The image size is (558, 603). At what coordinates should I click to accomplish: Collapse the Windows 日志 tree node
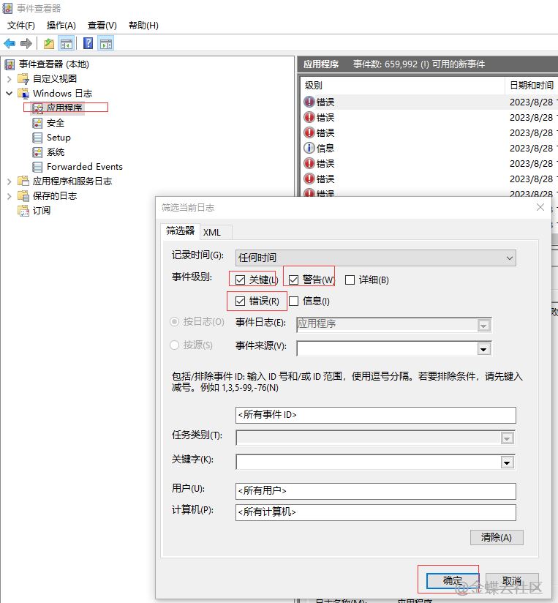coord(10,94)
